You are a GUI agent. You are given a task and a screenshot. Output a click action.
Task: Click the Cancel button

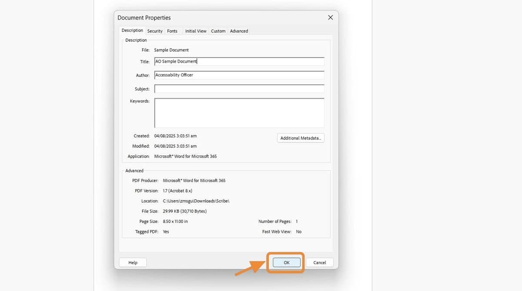(x=320, y=262)
